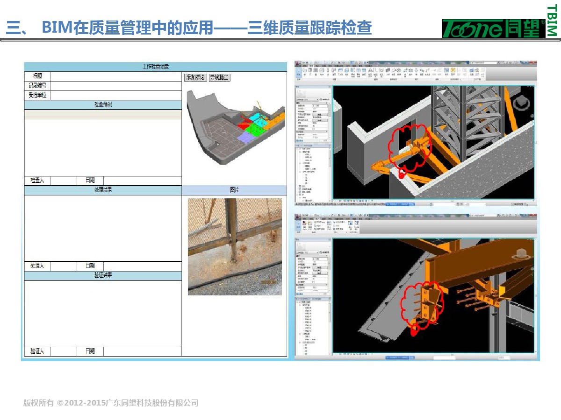
Task: Click the 记录编号 input field
Action: [x=116, y=85]
